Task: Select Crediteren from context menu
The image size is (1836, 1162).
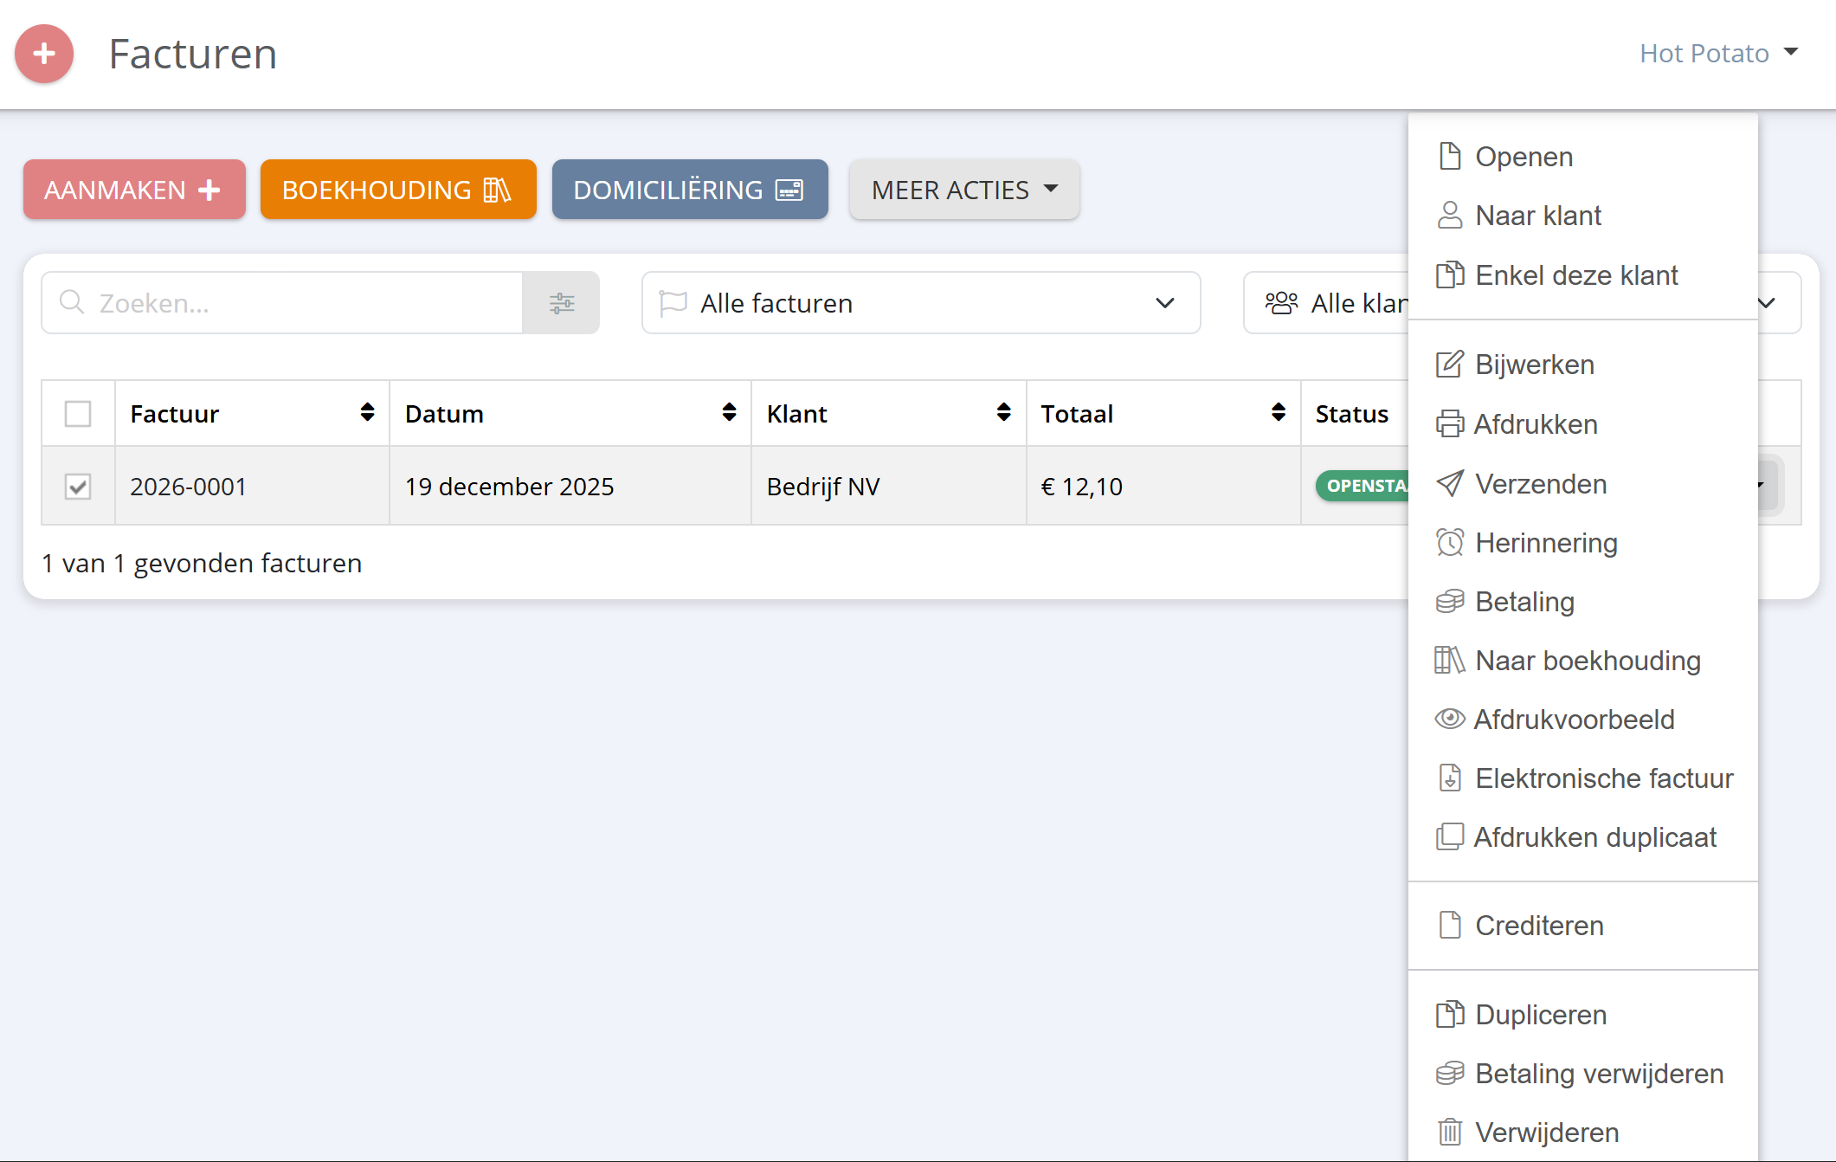Action: 1538,926
